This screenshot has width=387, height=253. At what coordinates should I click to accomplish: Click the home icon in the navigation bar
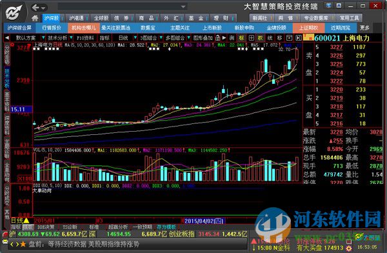click(35, 18)
